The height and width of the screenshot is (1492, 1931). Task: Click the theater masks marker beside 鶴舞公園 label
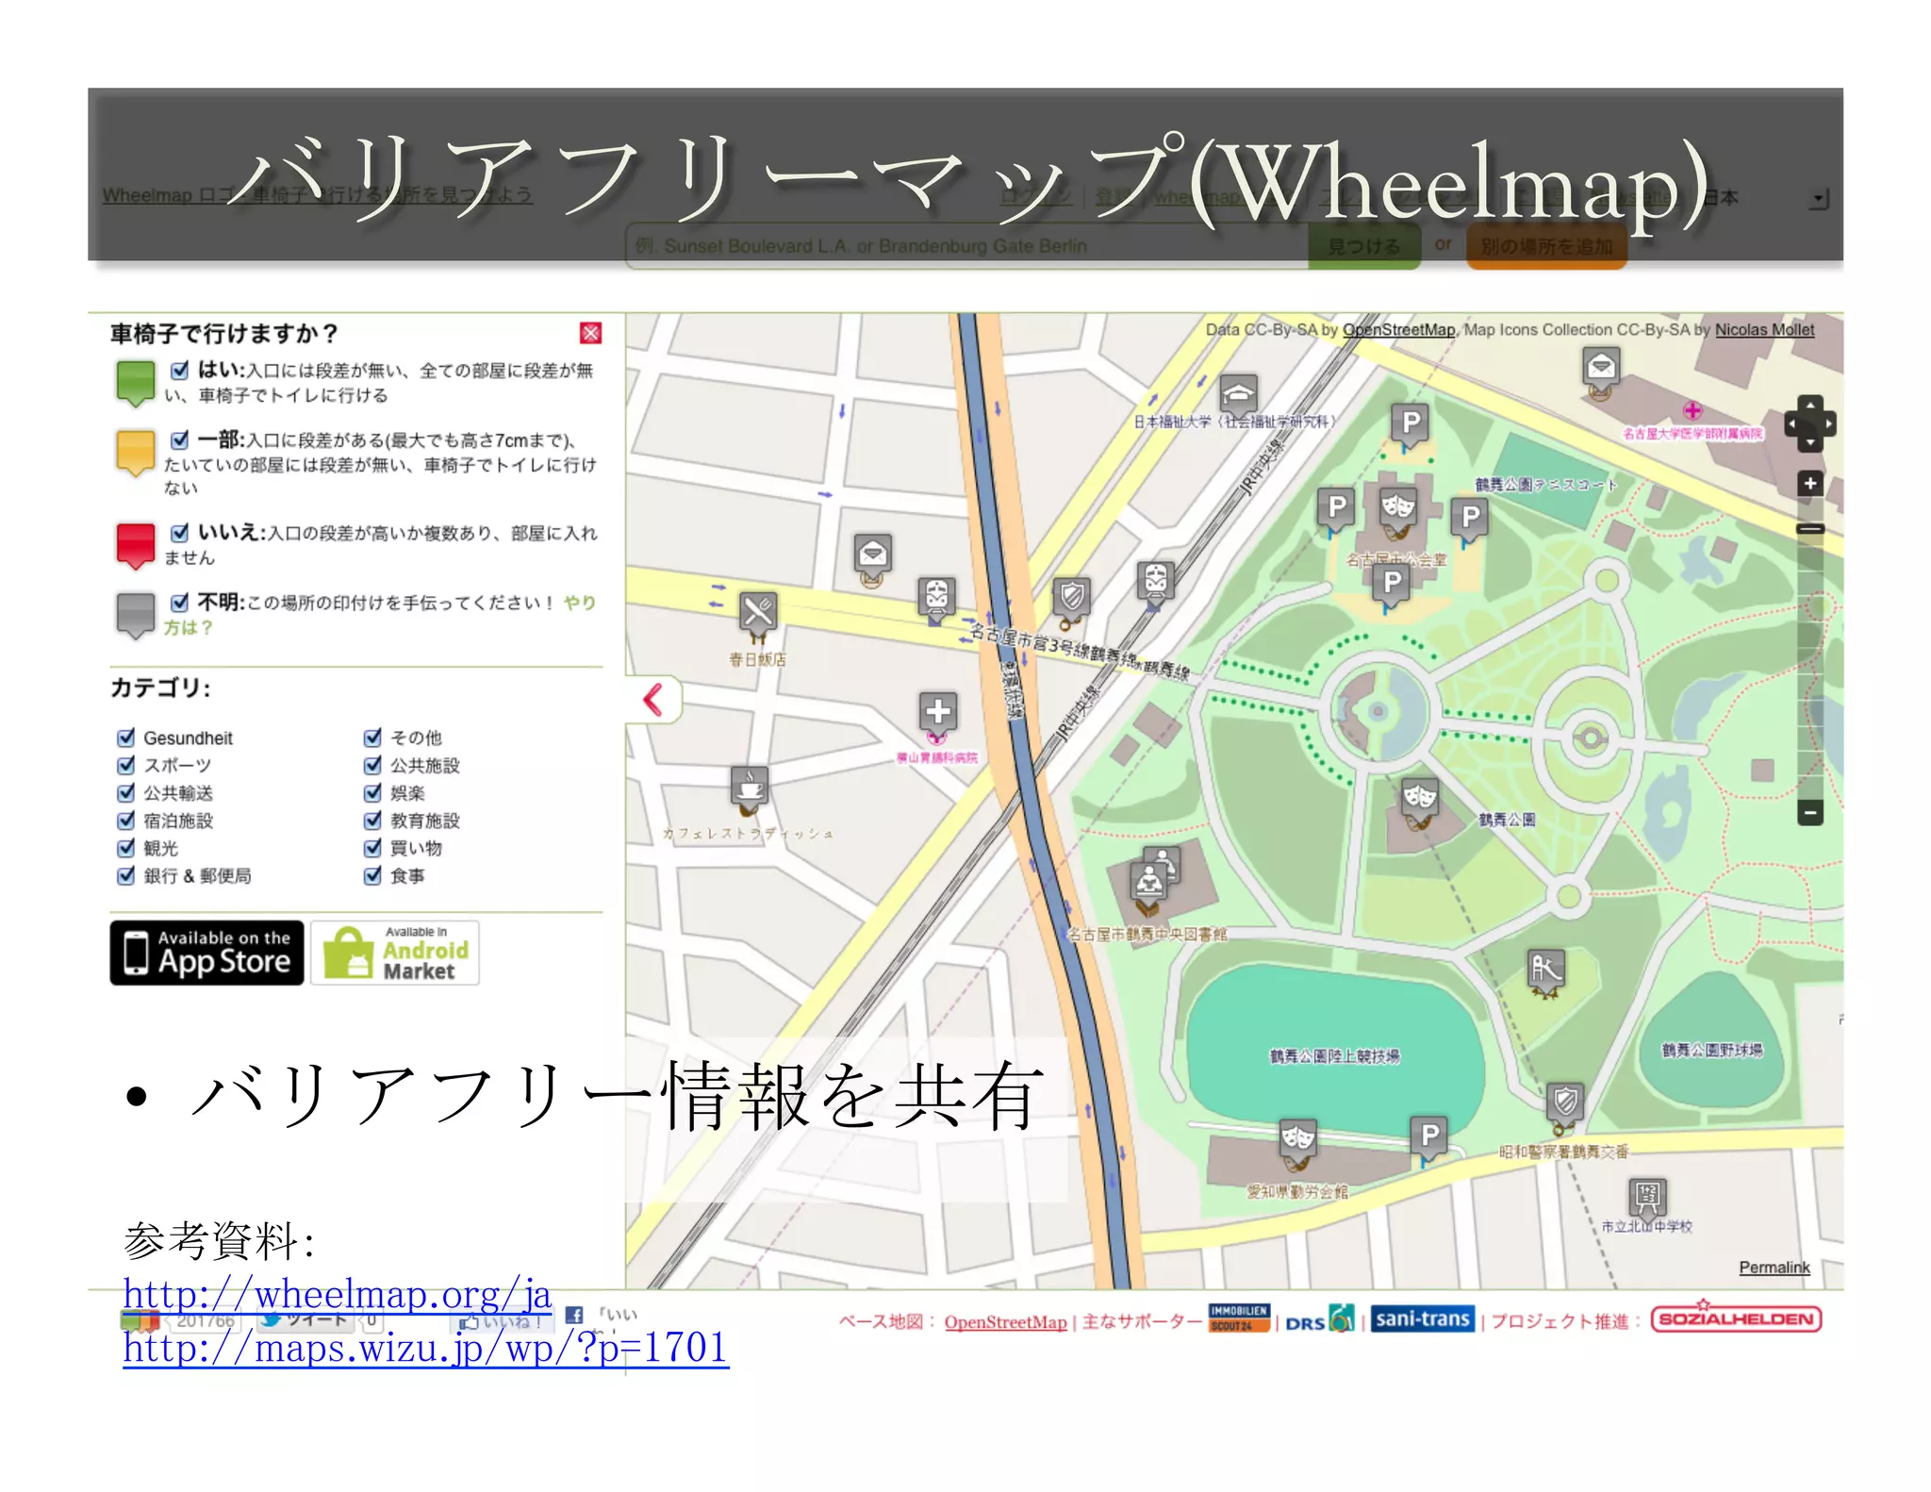1419,799
